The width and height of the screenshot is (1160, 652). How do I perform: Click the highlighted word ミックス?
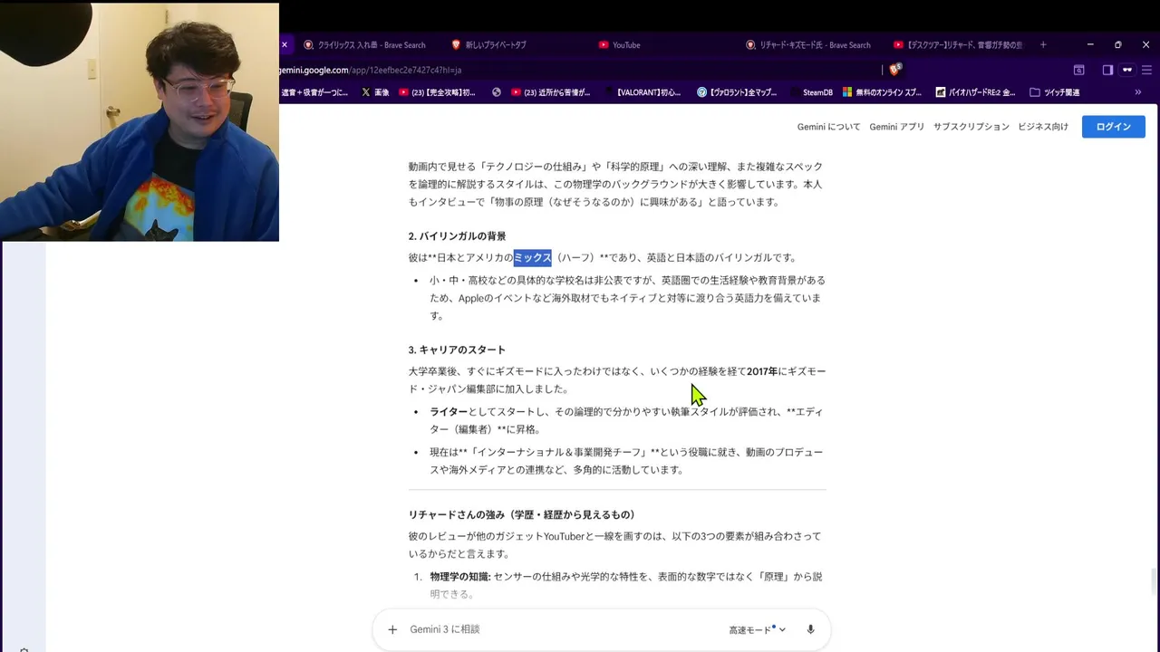pos(533,258)
